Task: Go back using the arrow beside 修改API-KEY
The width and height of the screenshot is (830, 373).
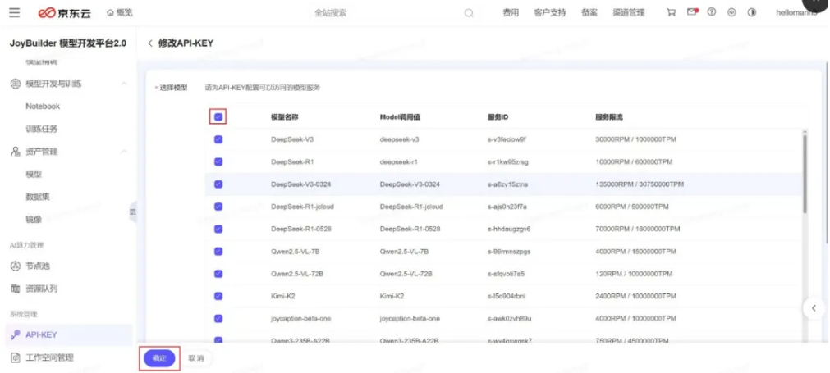Action: [150, 43]
